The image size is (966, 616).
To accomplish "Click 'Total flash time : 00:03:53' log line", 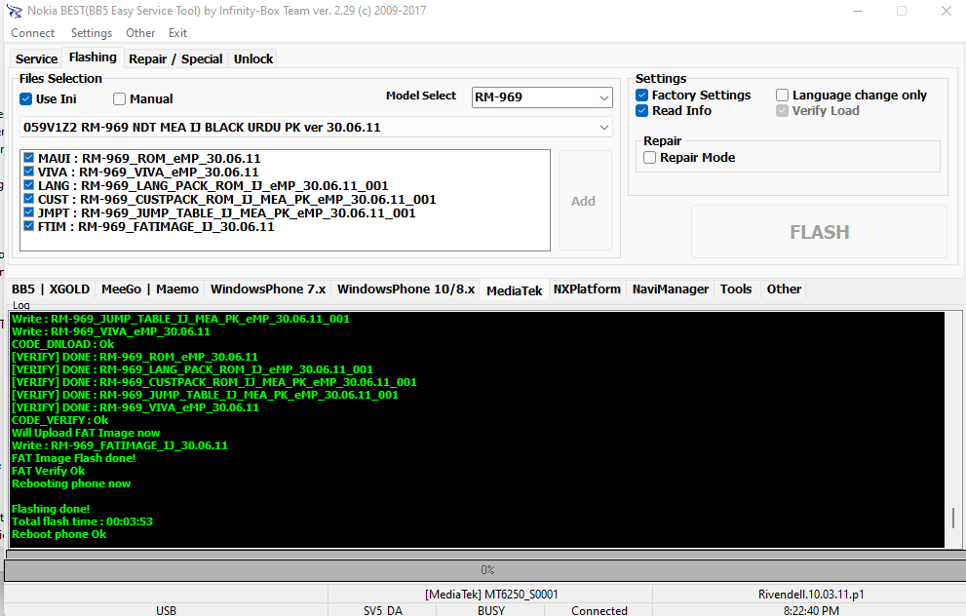I will [82, 521].
